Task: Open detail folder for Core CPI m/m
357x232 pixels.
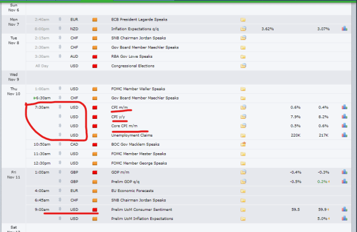Action: [243, 126]
